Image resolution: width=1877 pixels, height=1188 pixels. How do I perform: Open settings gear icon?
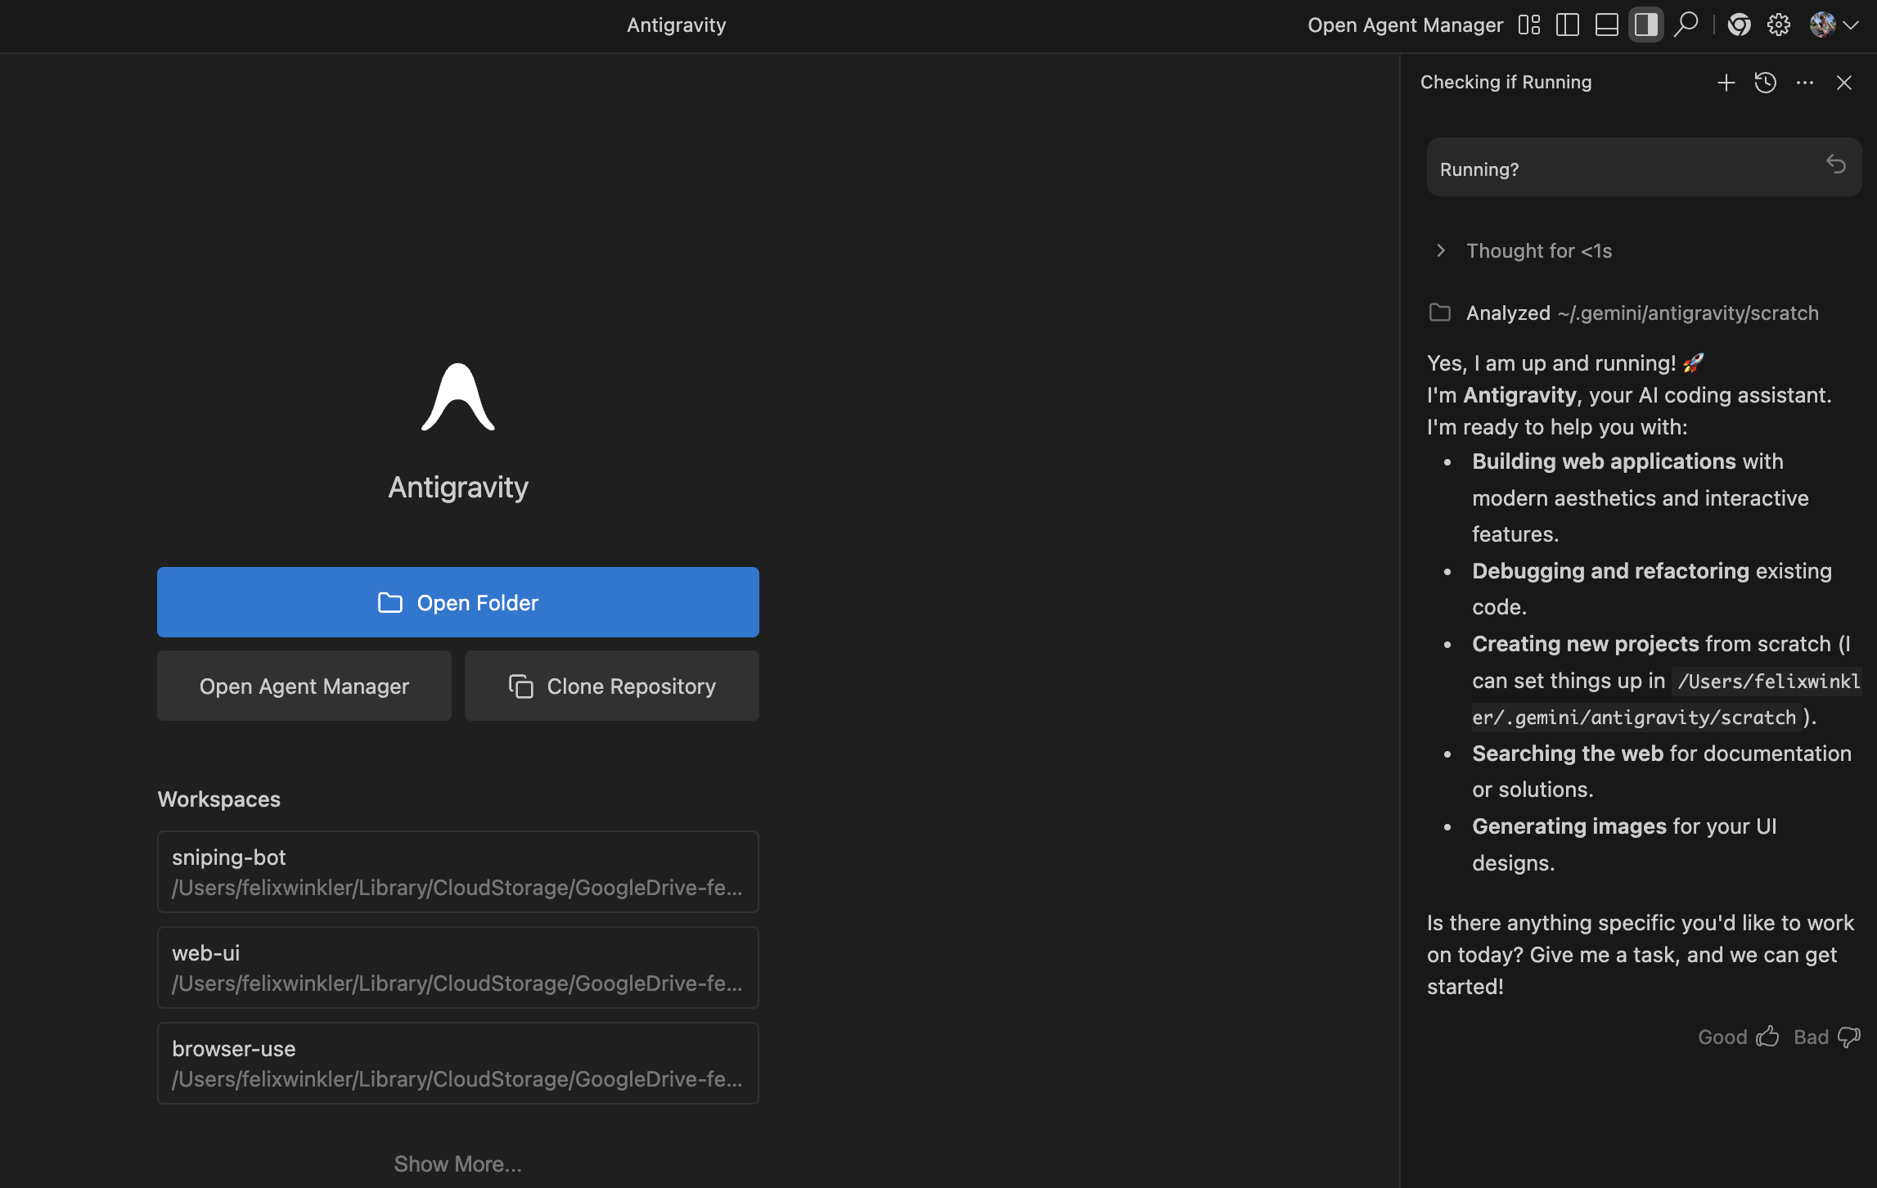tap(1778, 25)
